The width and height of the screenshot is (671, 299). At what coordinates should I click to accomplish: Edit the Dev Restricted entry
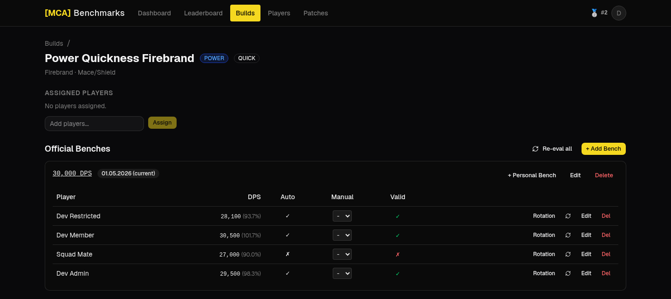click(586, 216)
